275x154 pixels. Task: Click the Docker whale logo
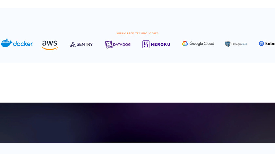[x=17, y=43]
